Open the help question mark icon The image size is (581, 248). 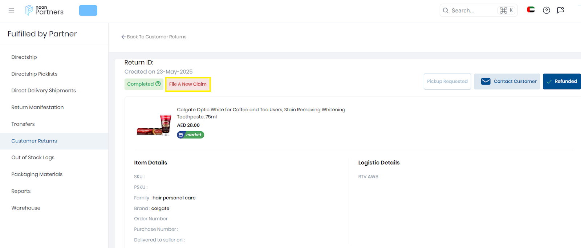(546, 10)
